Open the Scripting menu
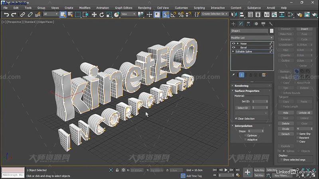This screenshot has height=179, width=319. point(199,8)
